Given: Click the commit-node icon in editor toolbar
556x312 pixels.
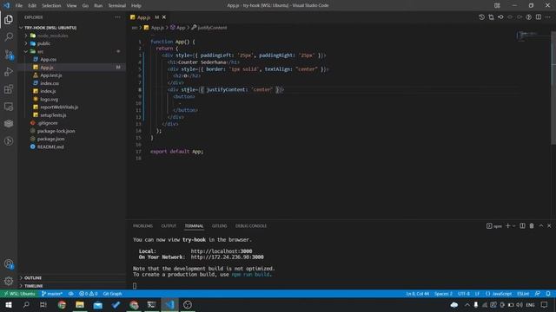Looking at the screenshot, I should [x=500, y=17].
